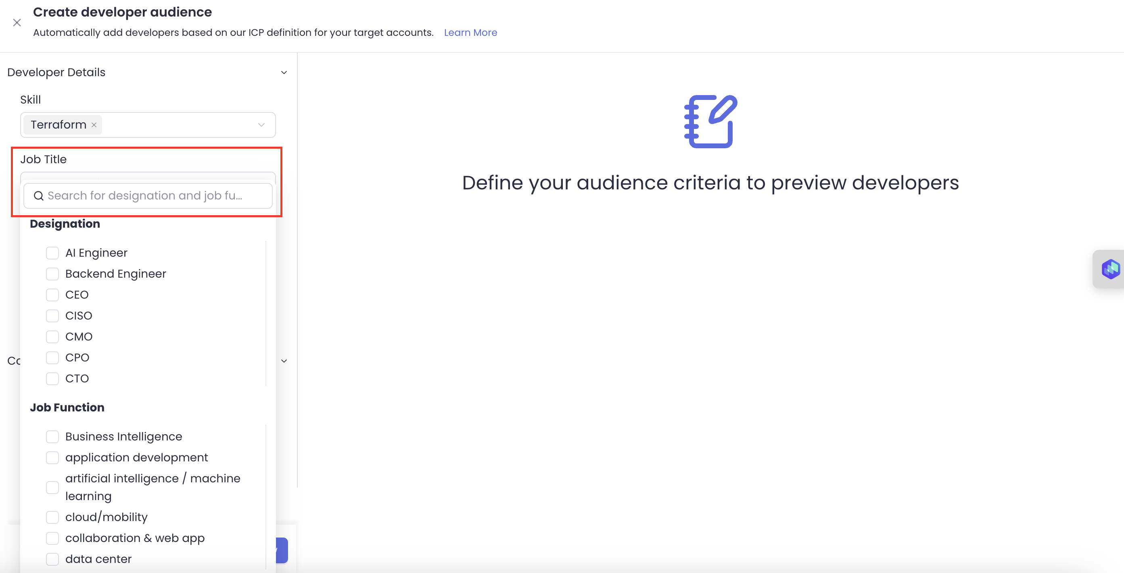Enable the Business Intelligence job function

[52, 437]
